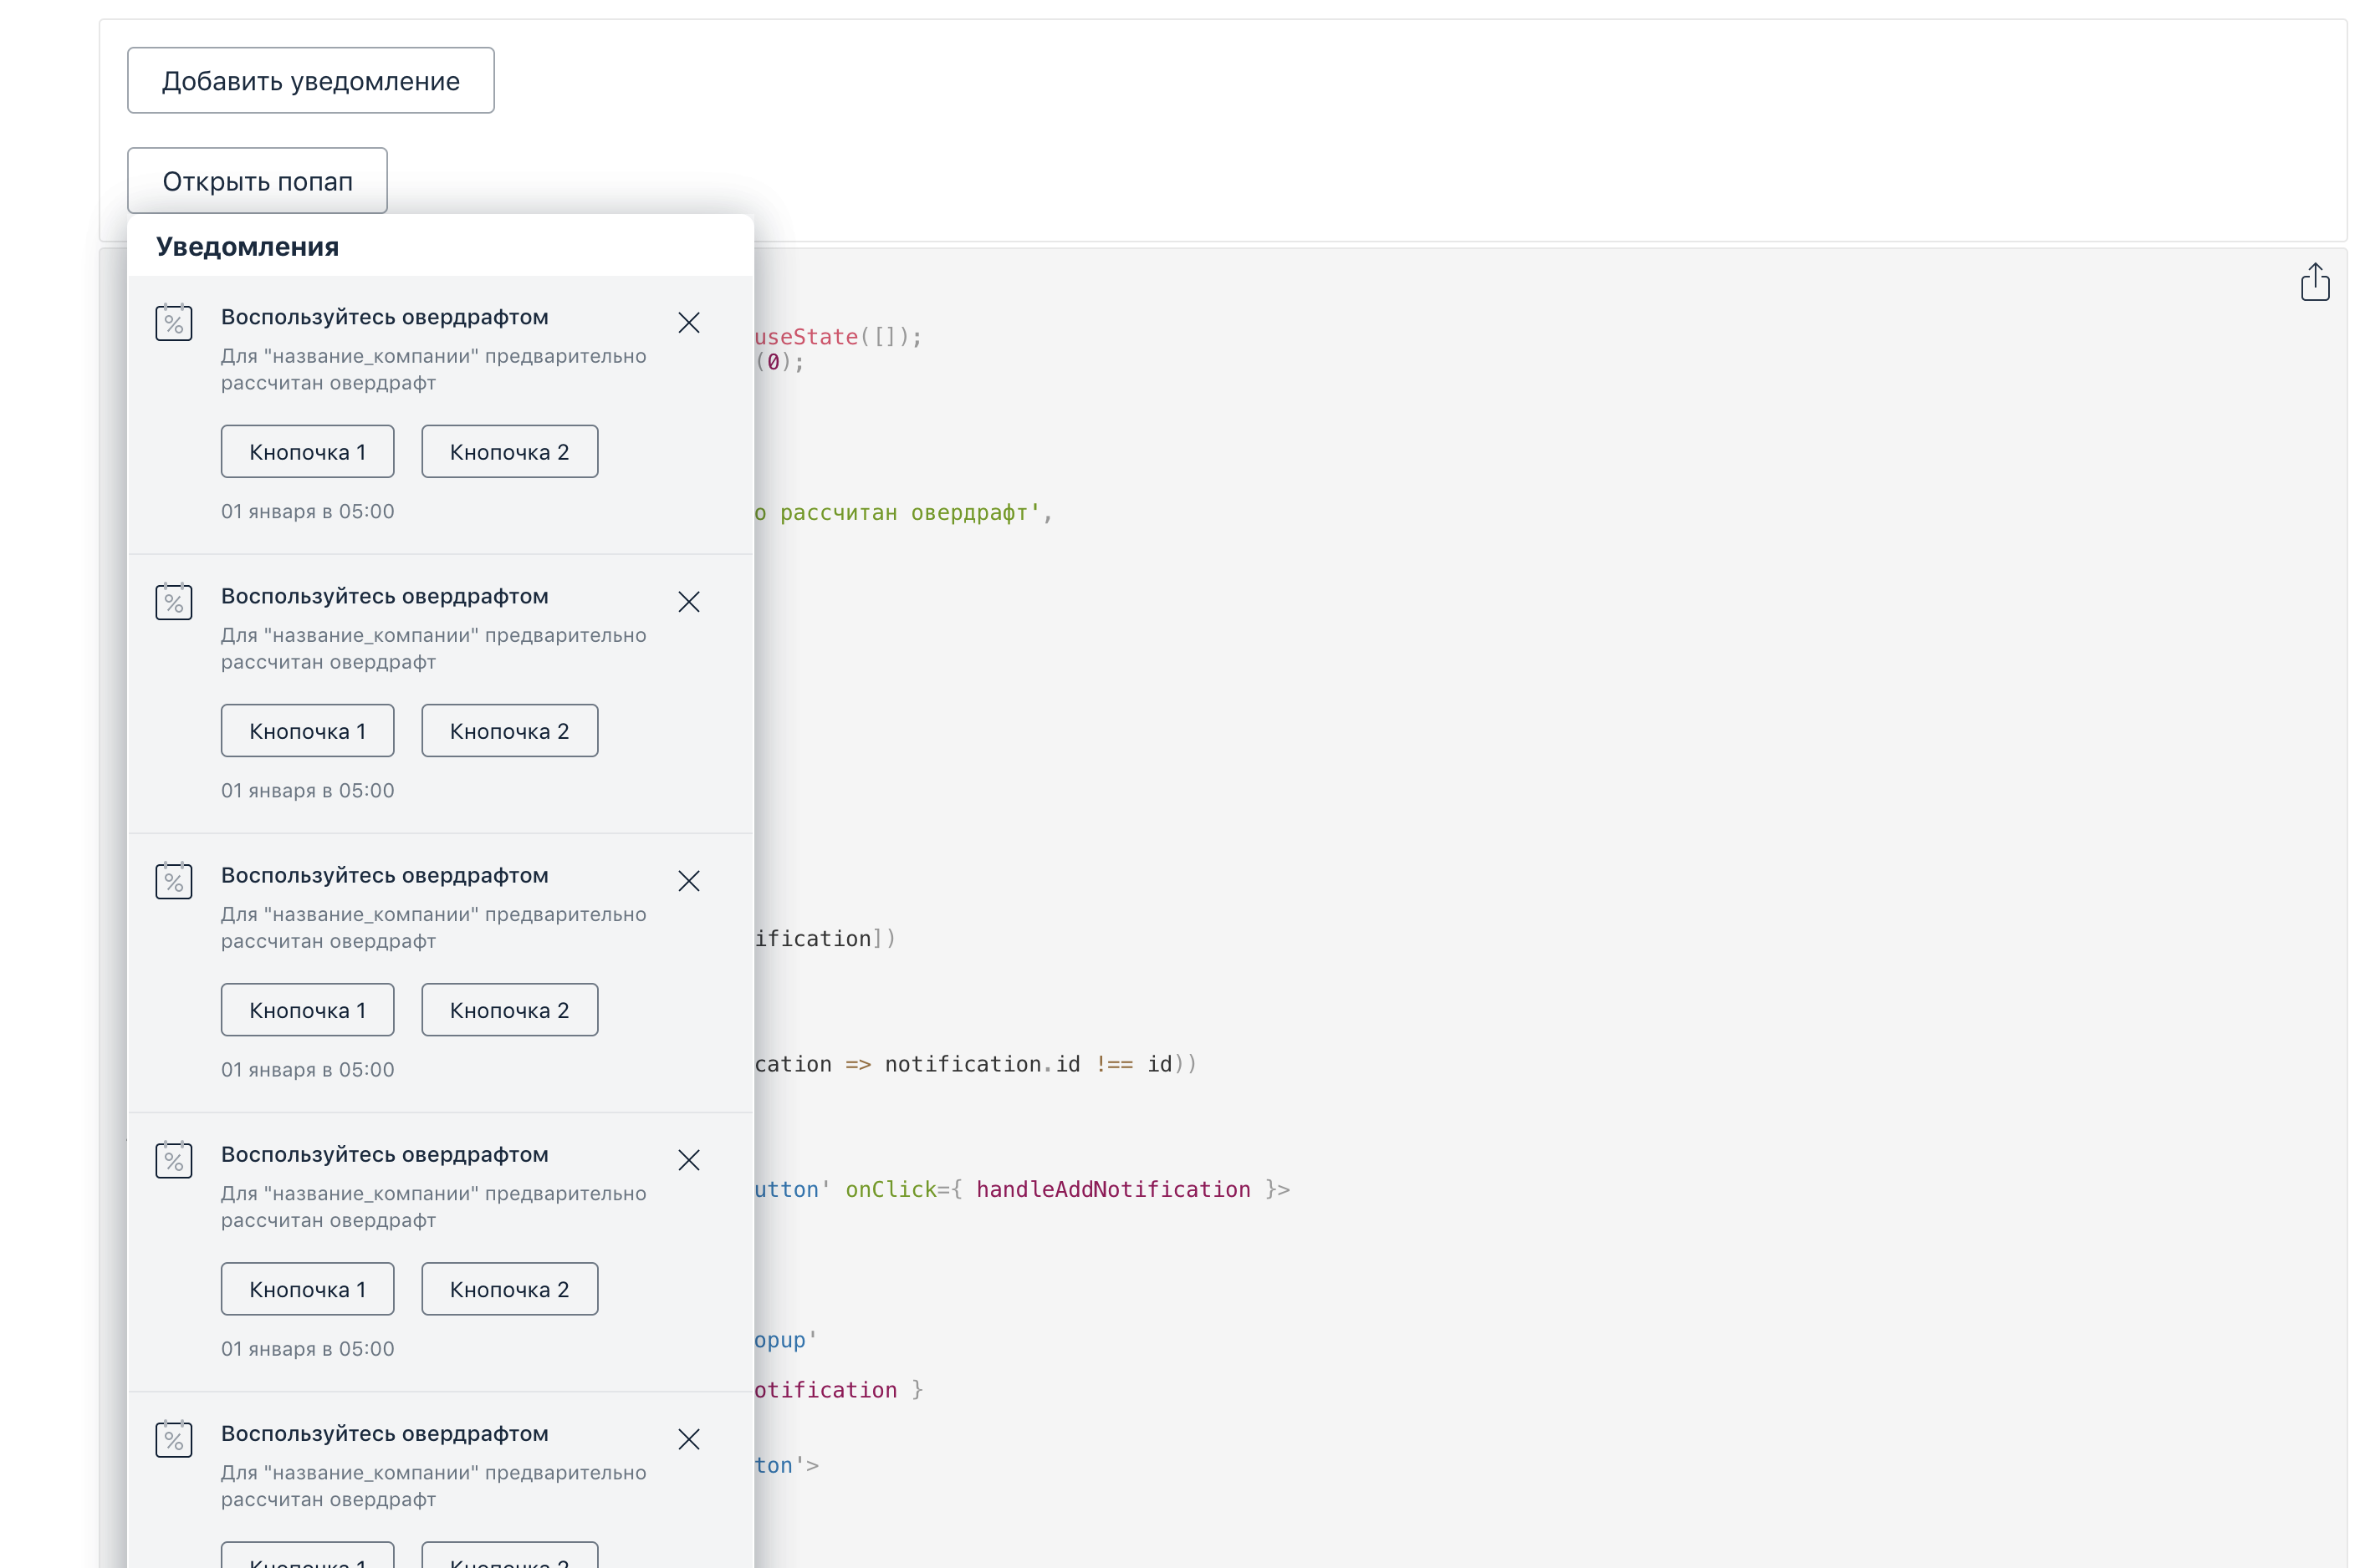Viewport: 2370px width, 1568px height.
Task: Dismiss the third notification with X
Action: click(x=688, y=881)
